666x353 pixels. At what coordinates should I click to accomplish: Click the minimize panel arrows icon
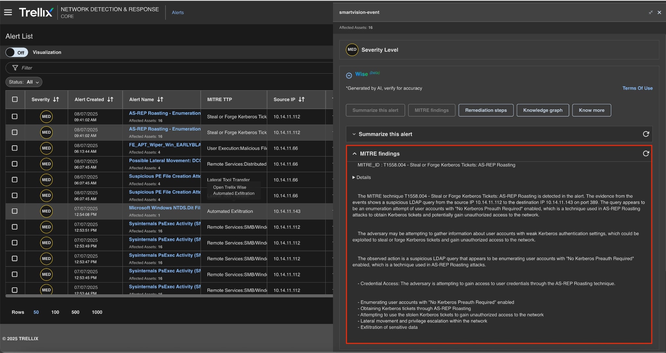[650, 12]
